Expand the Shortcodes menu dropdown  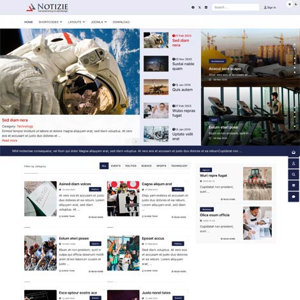click(x=50, y=22)
